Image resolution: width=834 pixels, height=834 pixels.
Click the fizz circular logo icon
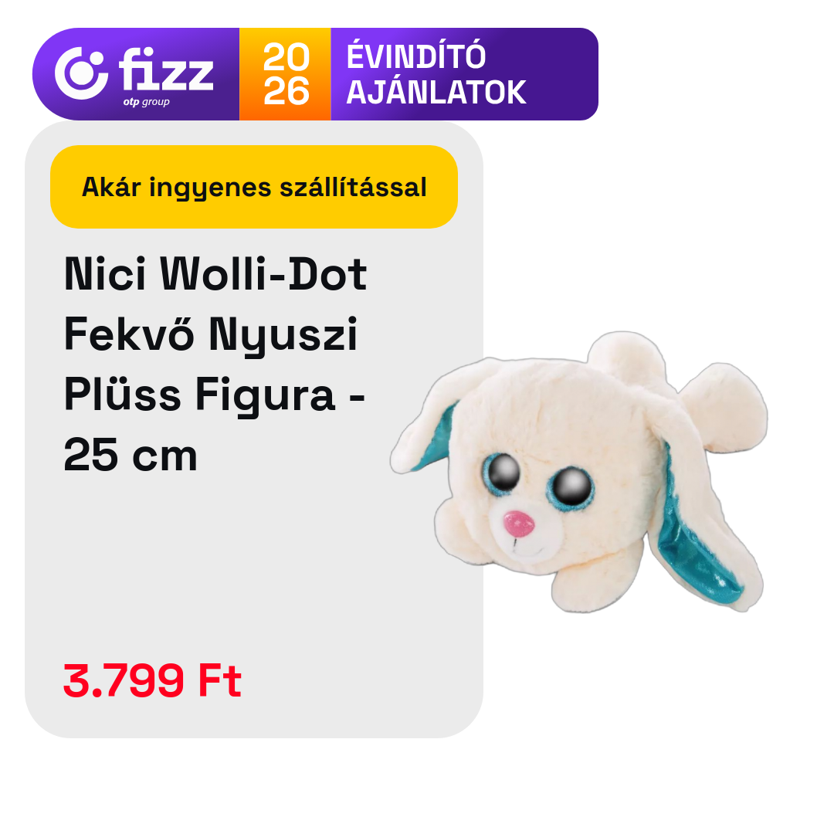(x=81, y=73)
